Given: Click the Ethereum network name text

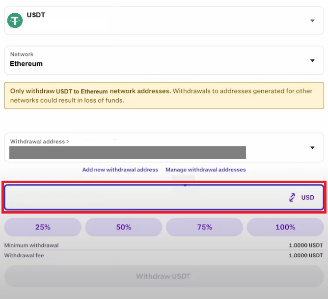Looking at the screenshot, I should pos(26,63).
